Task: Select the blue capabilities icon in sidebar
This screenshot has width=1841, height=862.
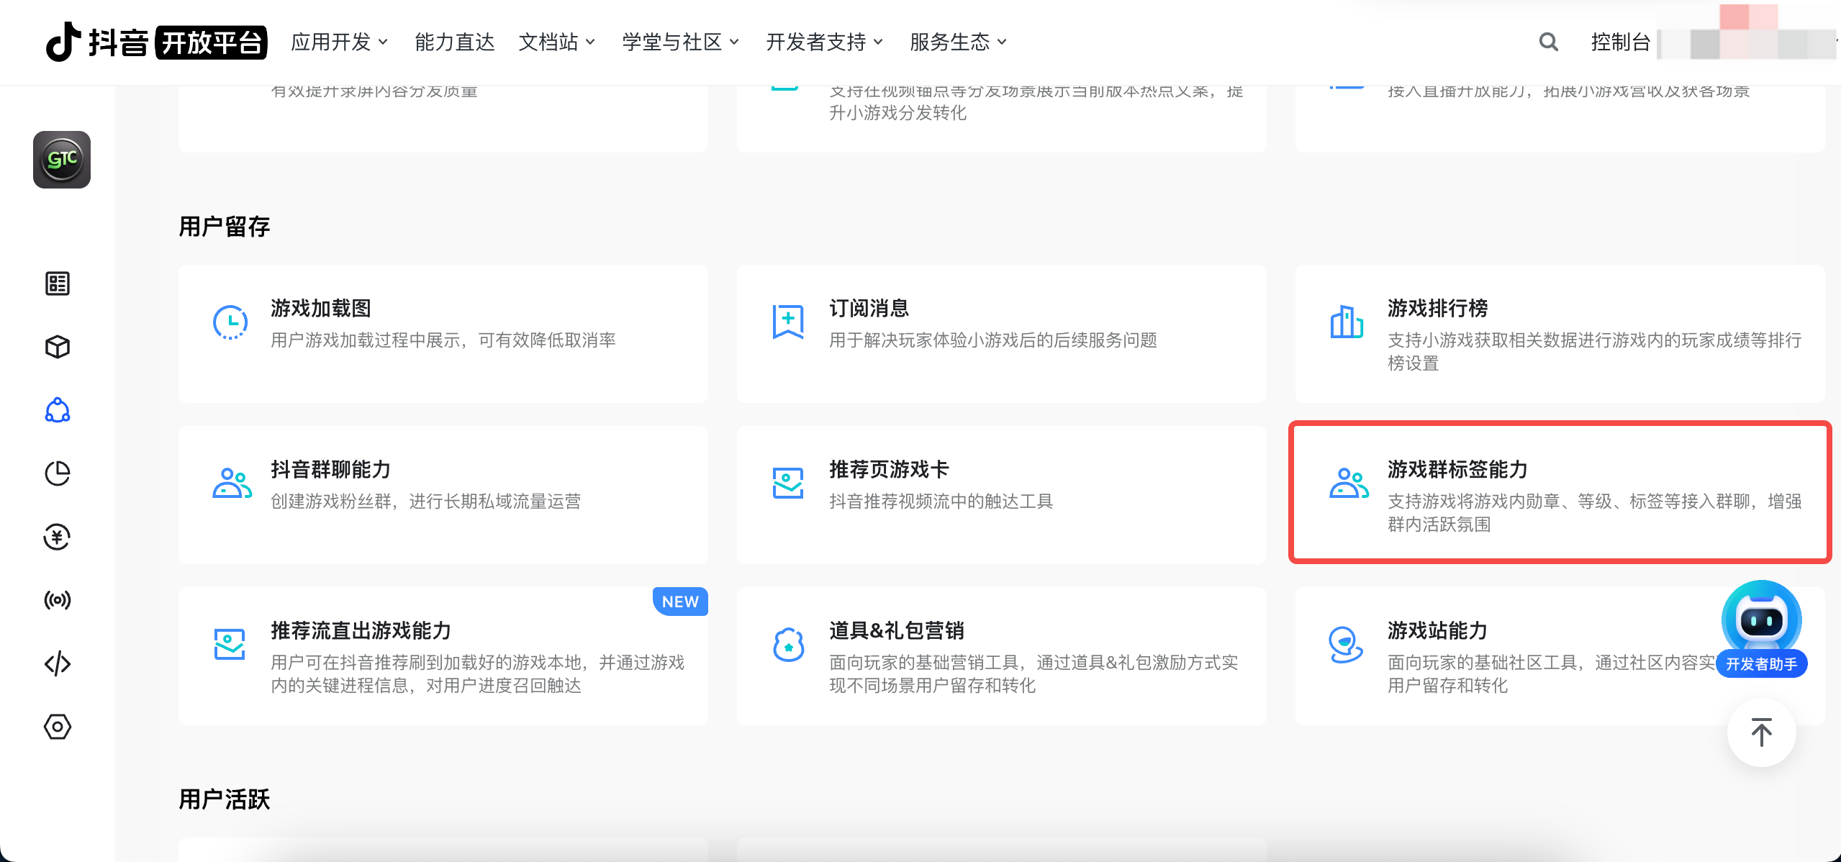Action: pos(58,410)
